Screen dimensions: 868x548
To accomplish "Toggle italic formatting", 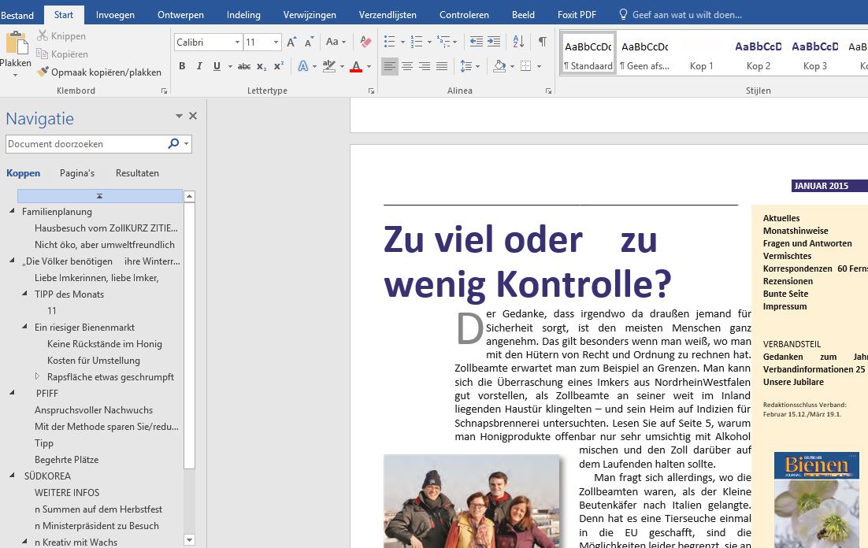I will click(199, 66).
